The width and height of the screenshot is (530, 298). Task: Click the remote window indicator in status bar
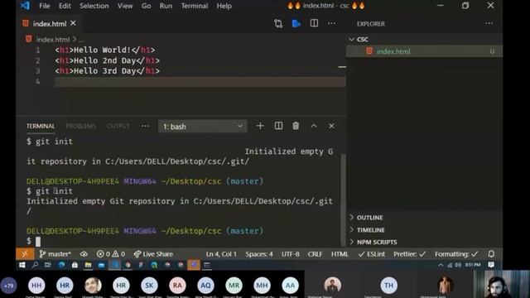[x=25, y=254]
